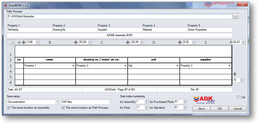Click the row height resize icon
Screen dimensions: 258x124
coord(235,74)
